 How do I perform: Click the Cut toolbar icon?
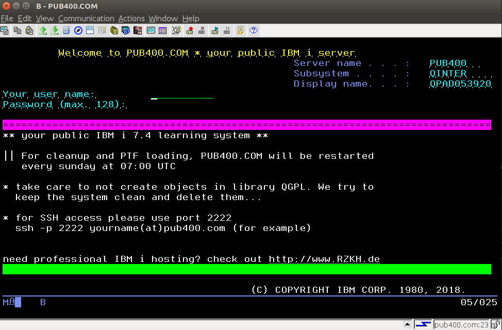[x=5, y=30]
